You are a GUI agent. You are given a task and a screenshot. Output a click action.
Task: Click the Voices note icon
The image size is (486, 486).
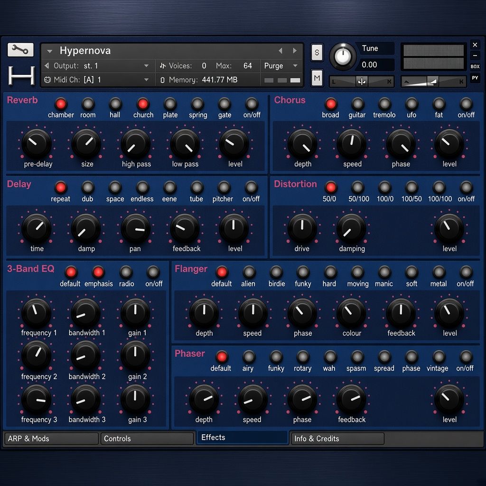(163, 65)
